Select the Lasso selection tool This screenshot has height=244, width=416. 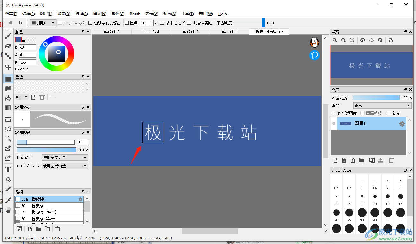coord(8,129)
